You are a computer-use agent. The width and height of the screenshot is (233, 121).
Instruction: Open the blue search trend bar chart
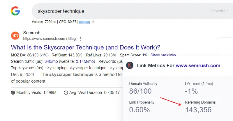click(x=84, y=22)
